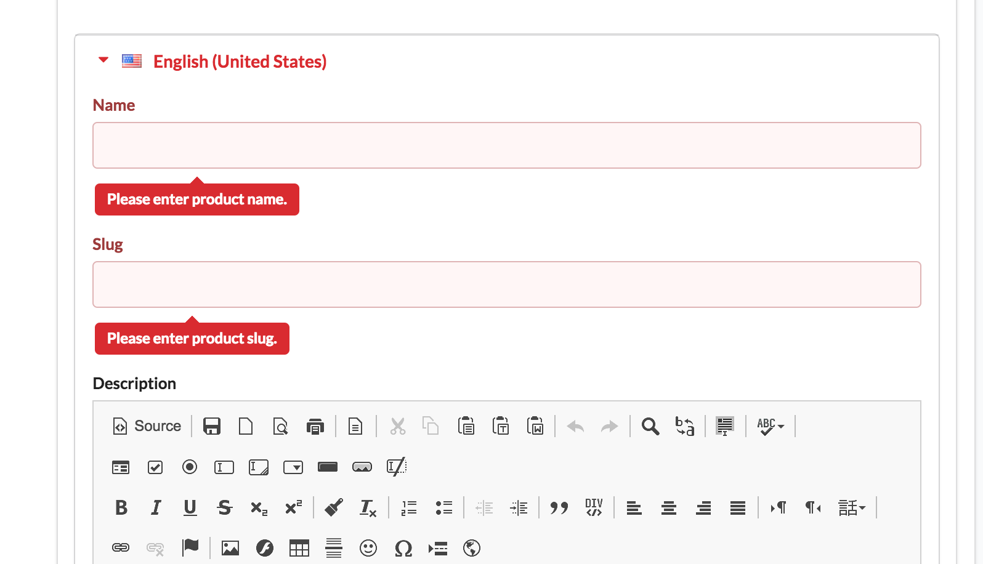Align text right
The width and height of the screenshot is (983, 564).
click(x=703, y=508)
